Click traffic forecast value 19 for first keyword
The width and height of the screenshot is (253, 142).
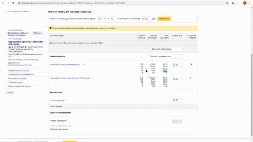pos(191,65)
